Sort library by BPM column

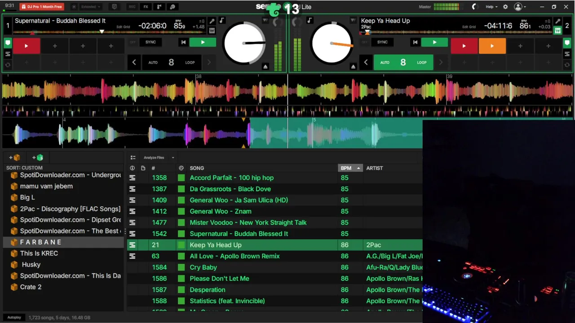point(350,168)
